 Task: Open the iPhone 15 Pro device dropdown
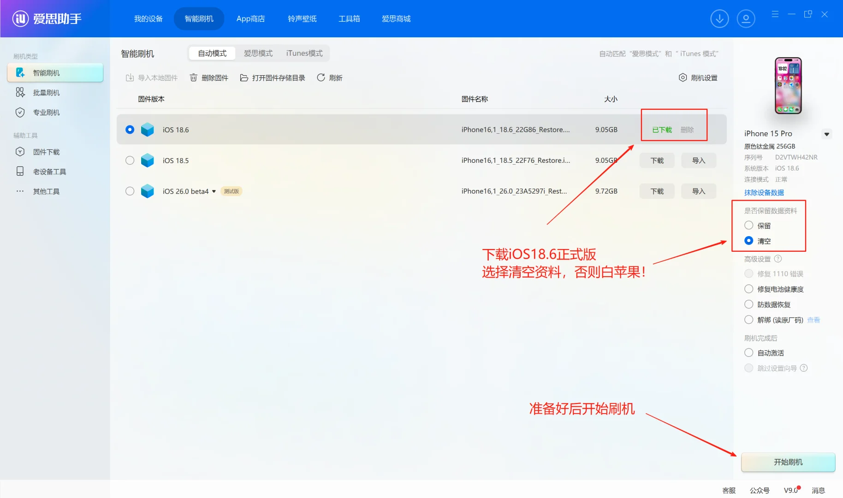pyautogui.click(x=827, y=134)
